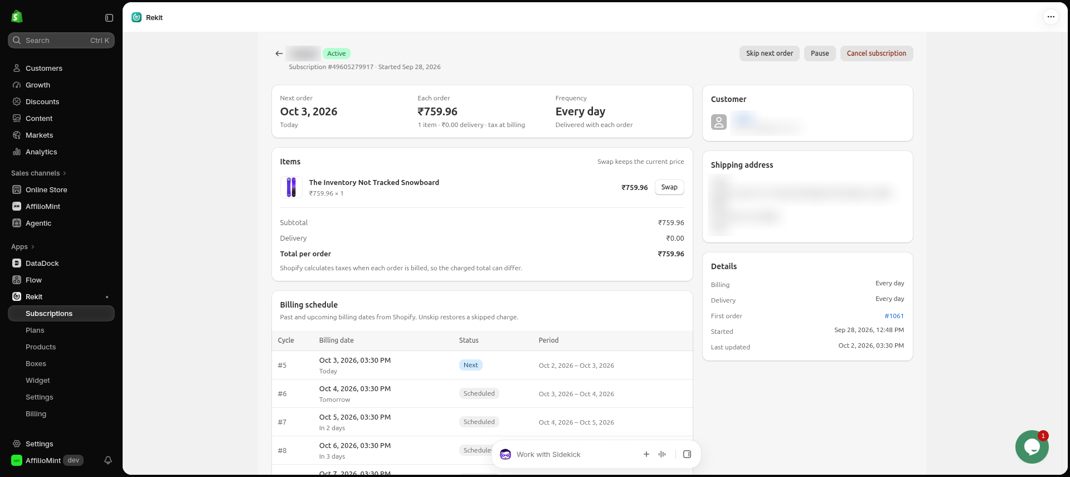
Task: Click the snowboard product thumbnail
Action: (x=291, y=187)
